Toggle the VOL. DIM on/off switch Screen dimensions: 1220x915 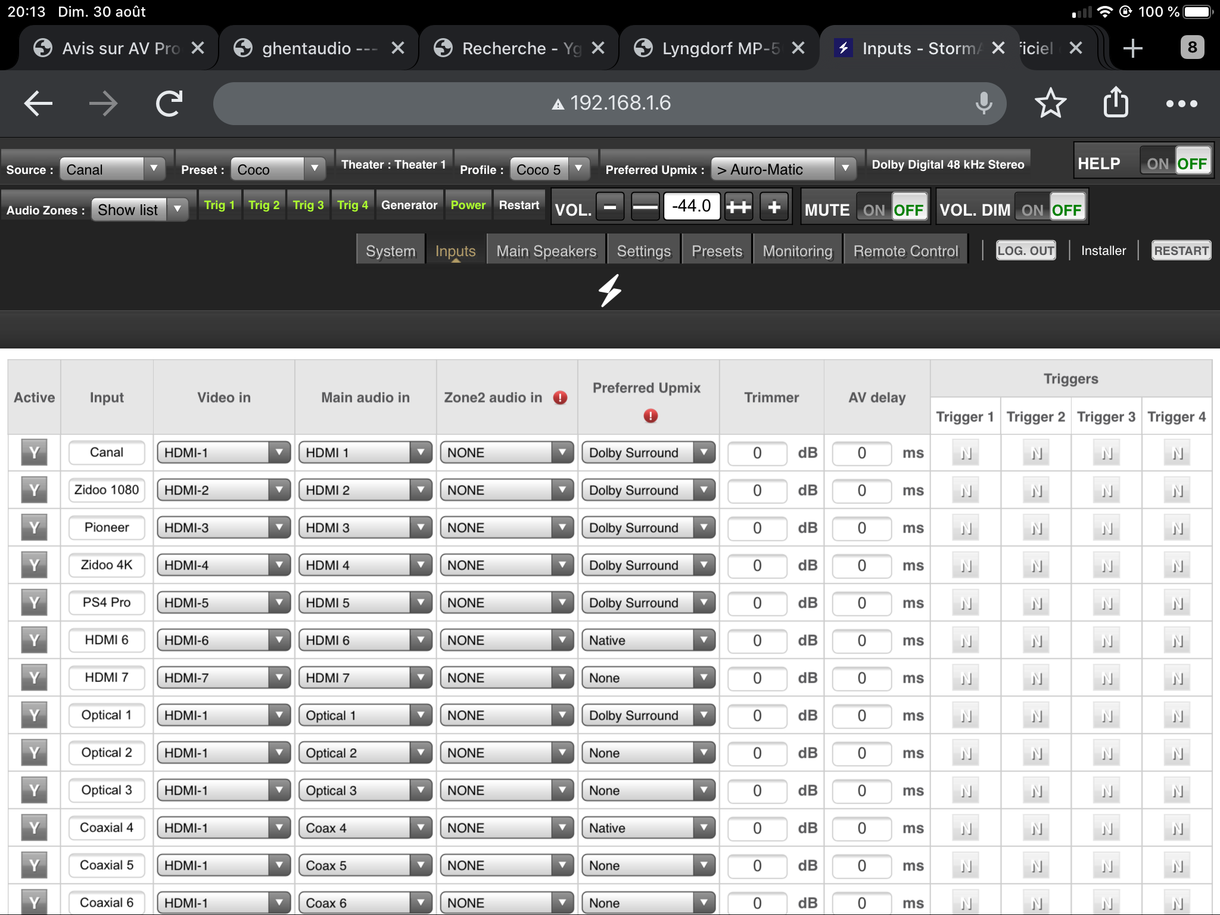tap(1050, 208)
